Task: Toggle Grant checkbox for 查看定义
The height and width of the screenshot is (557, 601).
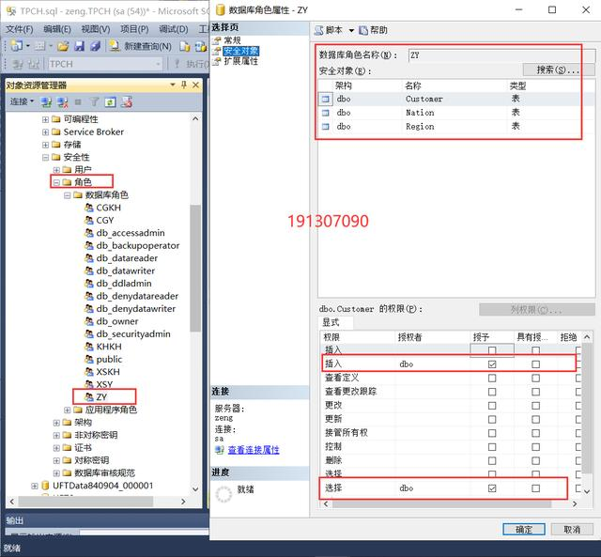Action: 492,378
